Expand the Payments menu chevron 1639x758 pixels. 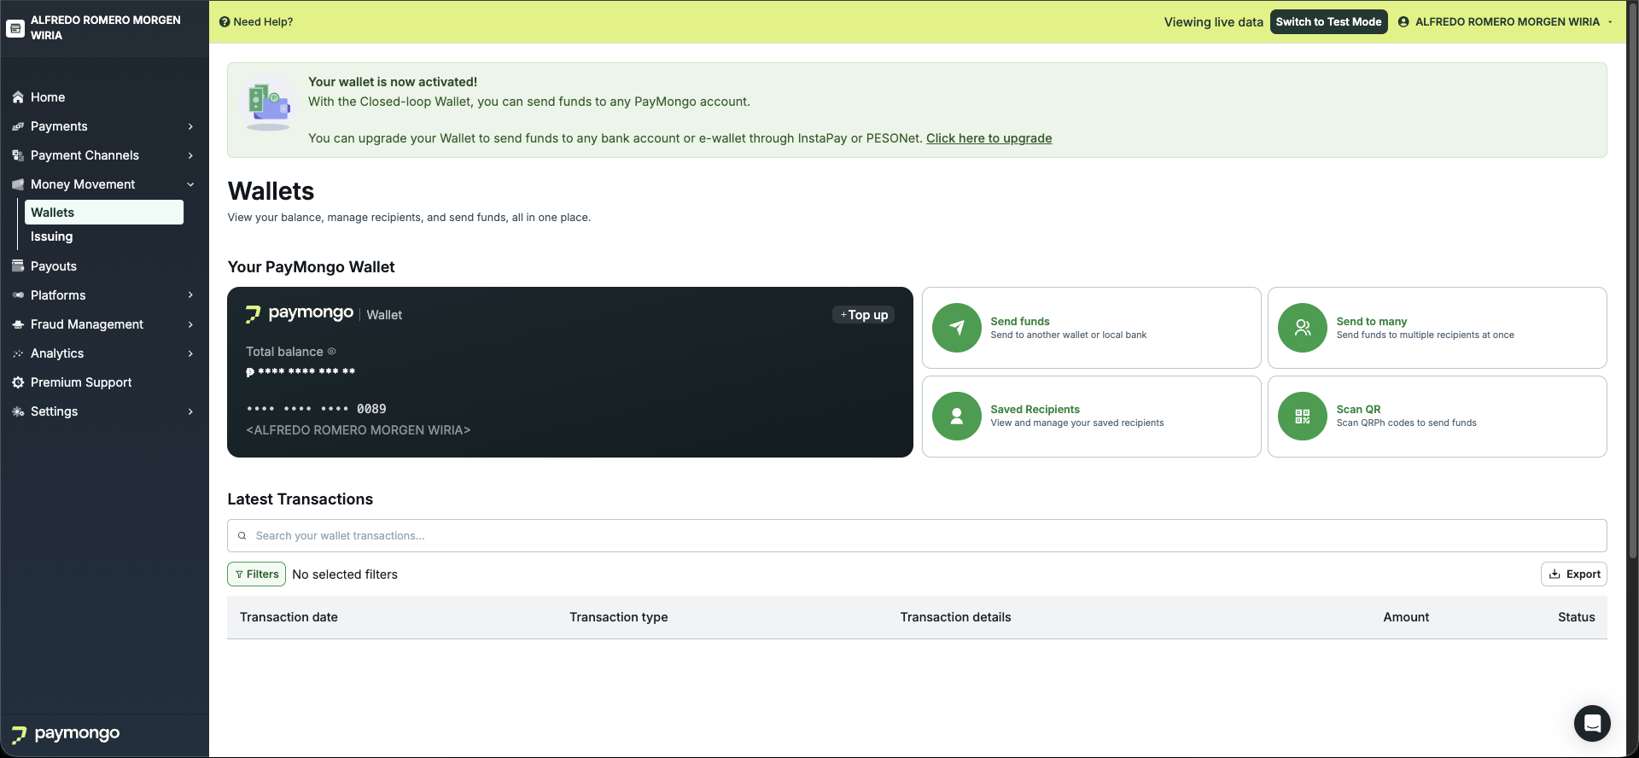click(x=190, y=126)
